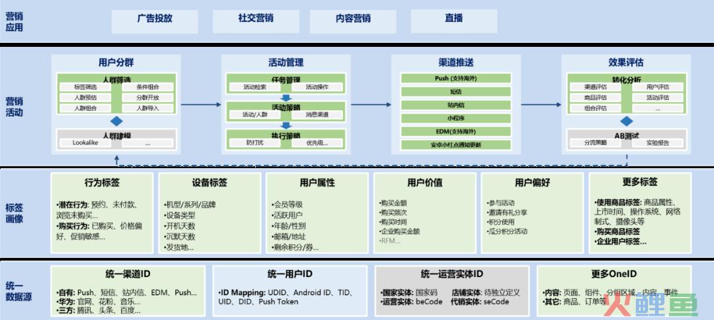The image size is (714, 320).
Task: Click the 更多标签 card title
Action: (x=640, y=183)
